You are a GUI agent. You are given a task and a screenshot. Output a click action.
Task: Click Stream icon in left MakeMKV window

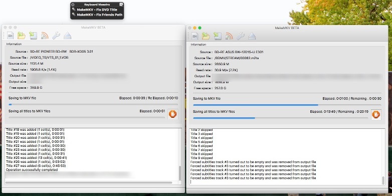tap(45, 36)
